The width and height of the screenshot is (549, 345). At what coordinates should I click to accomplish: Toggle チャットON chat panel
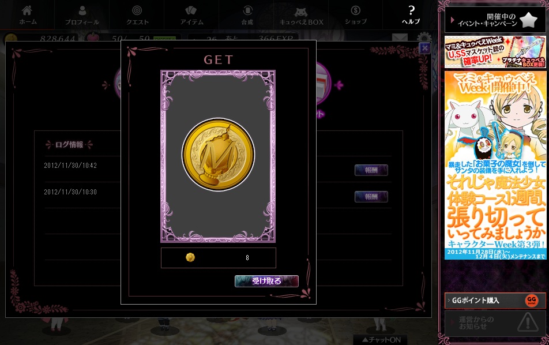(381, 340)
